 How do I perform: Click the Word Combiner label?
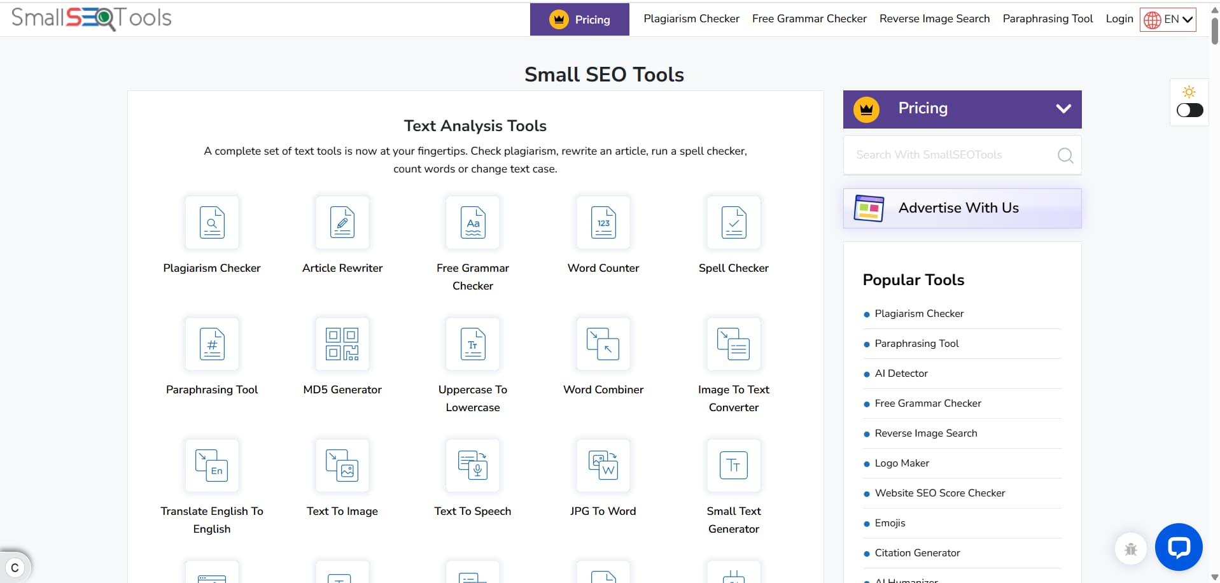tap(603, 390)
